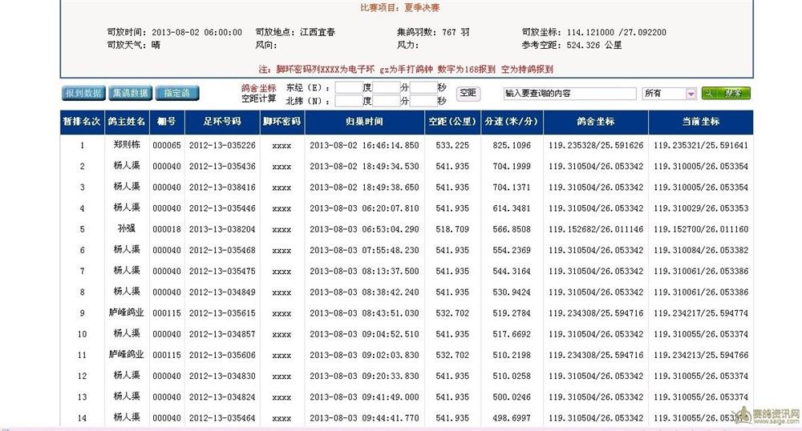Select ring number 2013-13-038204

pyautogui.click(x=222, y=229)
